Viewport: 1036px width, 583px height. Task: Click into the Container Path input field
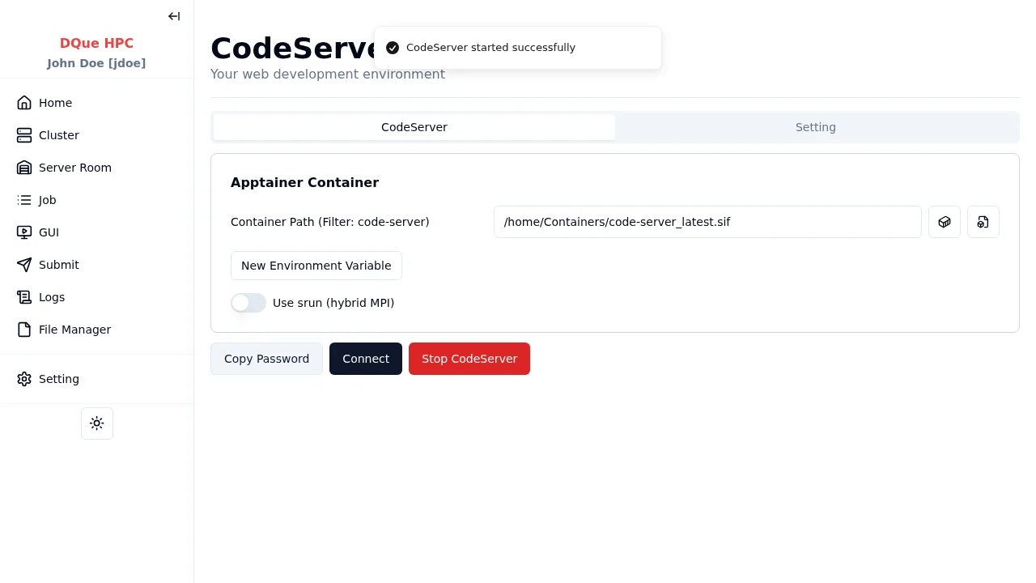click(x=707, y=222)
